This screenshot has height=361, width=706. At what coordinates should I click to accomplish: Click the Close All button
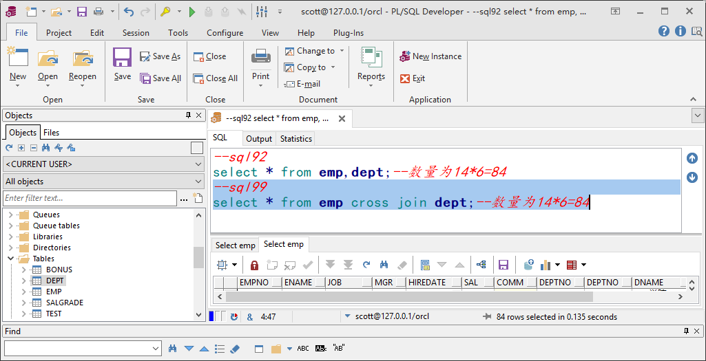215,78
